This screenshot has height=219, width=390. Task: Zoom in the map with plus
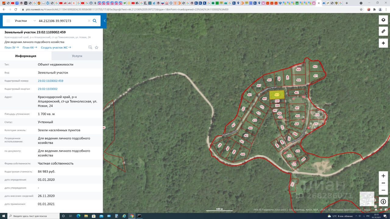pos(383,176)
